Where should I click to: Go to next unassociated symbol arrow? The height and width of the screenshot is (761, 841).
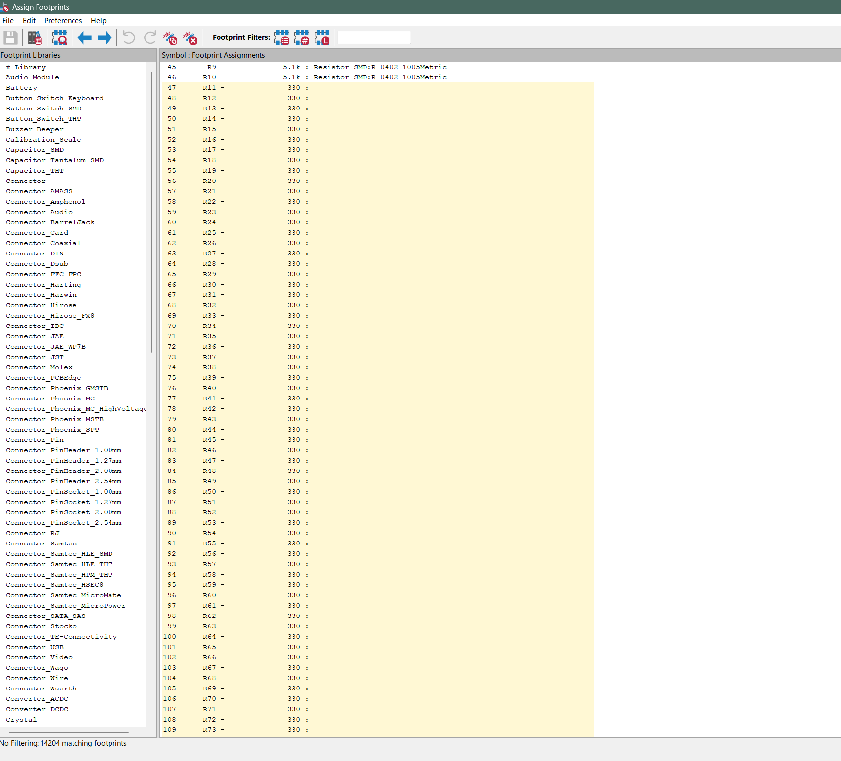point(105,38)
